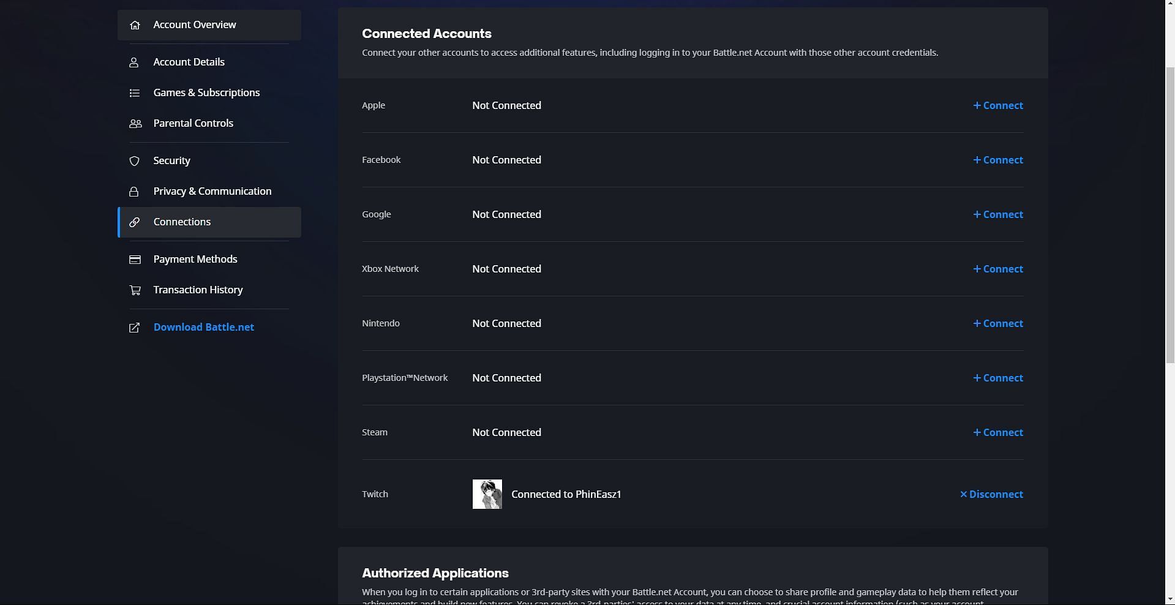Click the person icon beside Account Details

pos(134,62)
